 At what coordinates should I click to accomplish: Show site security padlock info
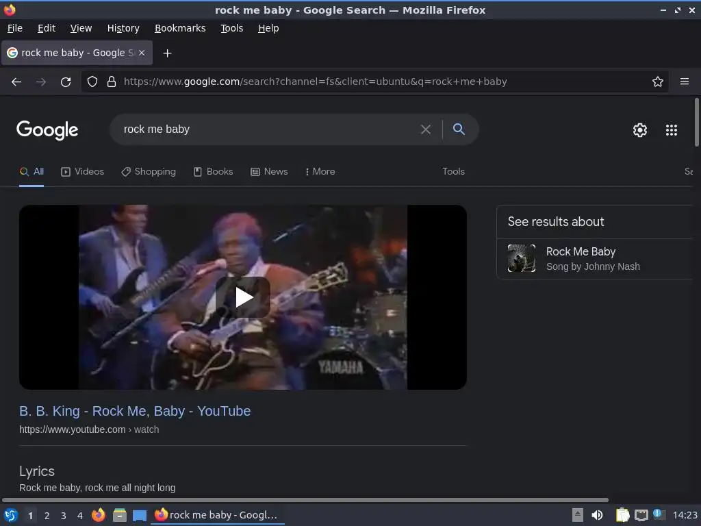pyautogui.click(x=112, y=82)
